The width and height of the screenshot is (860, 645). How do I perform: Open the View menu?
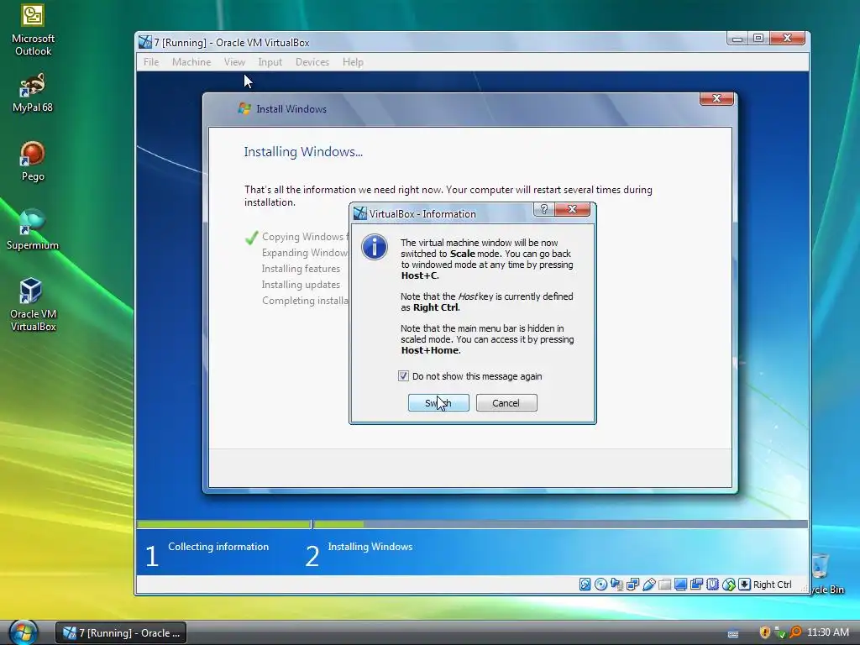[x=234, y=62]
